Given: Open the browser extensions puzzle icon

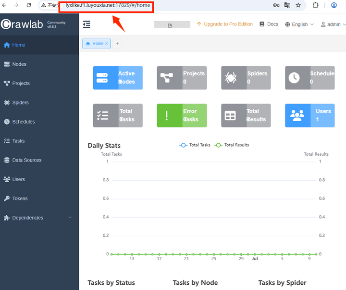Looking at the screenshot, I should (x=316, y=5).
